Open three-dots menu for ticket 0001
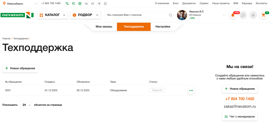 tap(191, 90)
